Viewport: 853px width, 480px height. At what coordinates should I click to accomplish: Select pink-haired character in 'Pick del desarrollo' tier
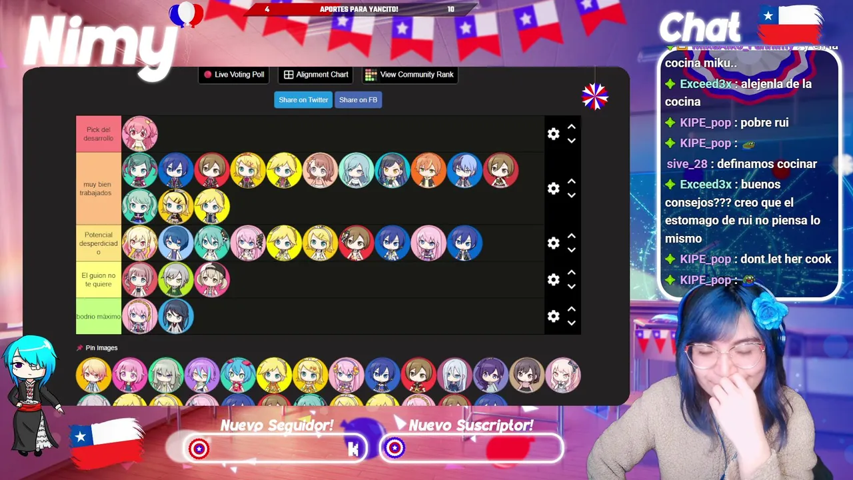tap(140, 134)
